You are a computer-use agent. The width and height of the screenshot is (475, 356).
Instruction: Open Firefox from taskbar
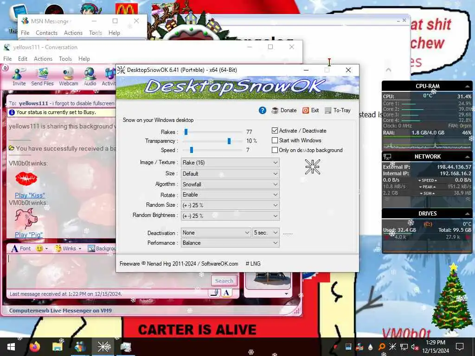[34, 347]
